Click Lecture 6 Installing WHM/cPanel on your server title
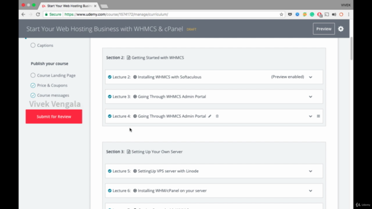Image resolution: width=372 pixels, height=209 pixels. pos(172,191)
